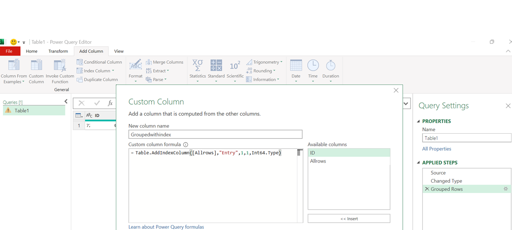
Task: Click inside the custom column formula box
Action: point(213,185)
